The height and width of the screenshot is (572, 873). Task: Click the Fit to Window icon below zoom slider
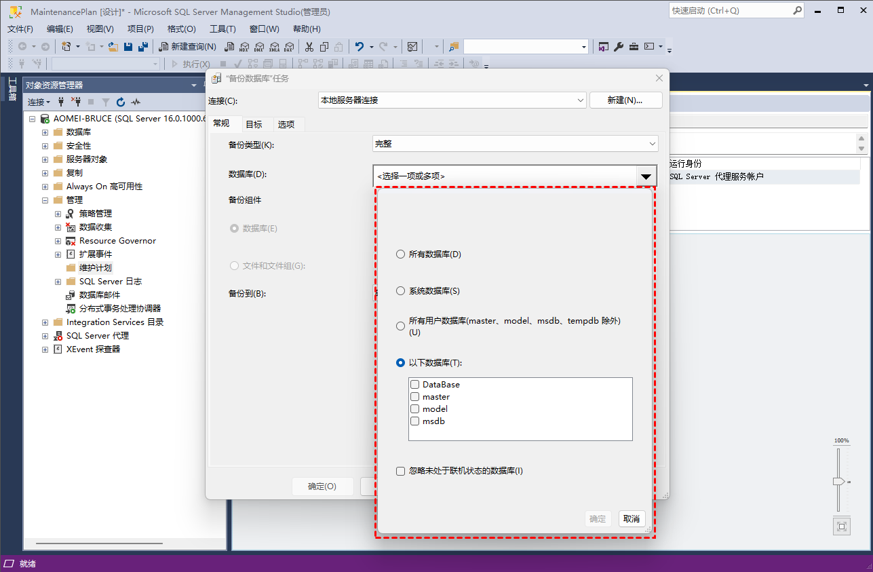coord(842,527)
